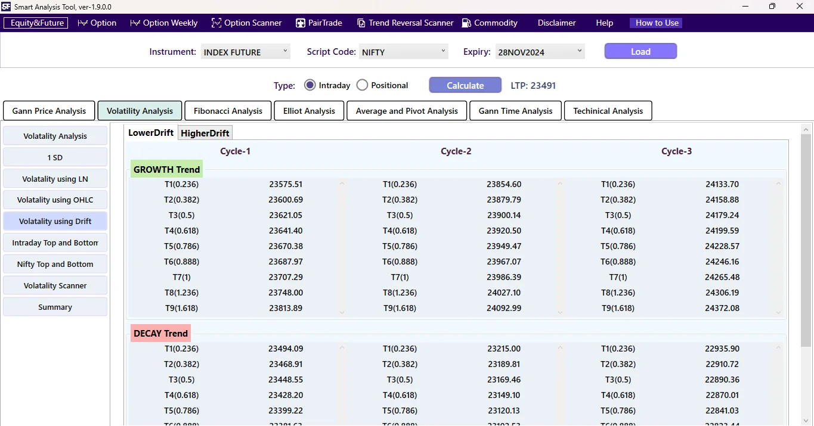Image resolution: width=814 pixels, height=426 pixels.
Task: Switch to the Elliot Analysis tab
Action: point(309,110)
